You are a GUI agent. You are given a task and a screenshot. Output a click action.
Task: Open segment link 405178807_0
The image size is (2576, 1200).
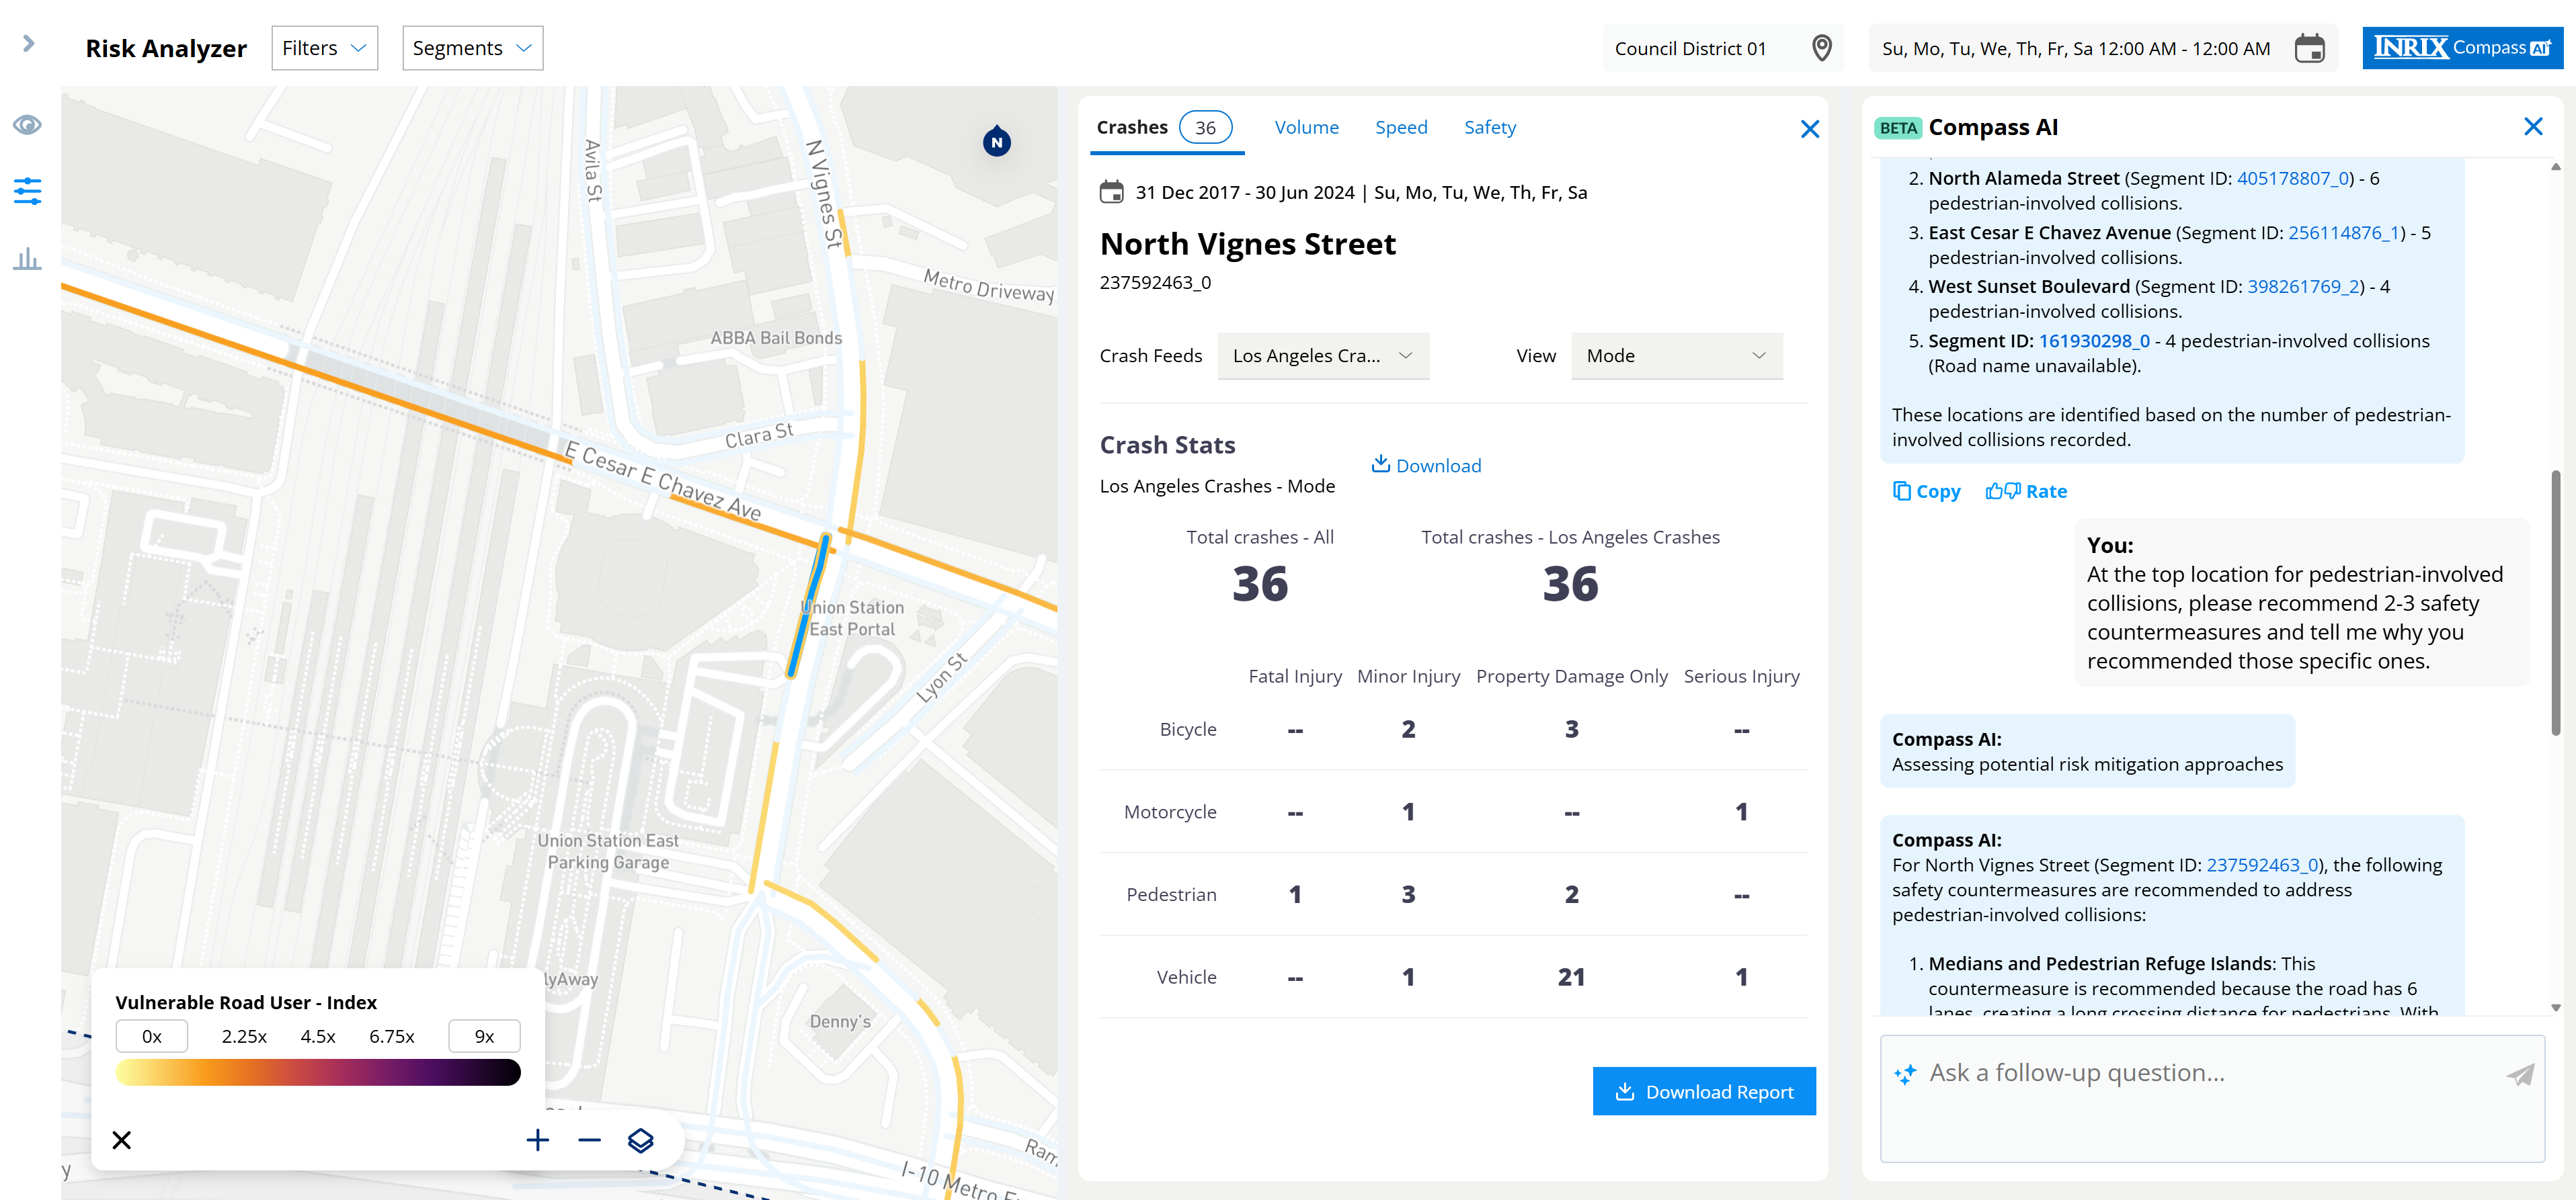click(x=2292, y=178)
